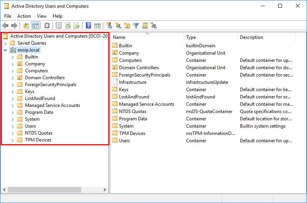This screenshot has width=307, height=203.
Task: Open Properties via the toolbar icon
Action: [x=59, y=26]
